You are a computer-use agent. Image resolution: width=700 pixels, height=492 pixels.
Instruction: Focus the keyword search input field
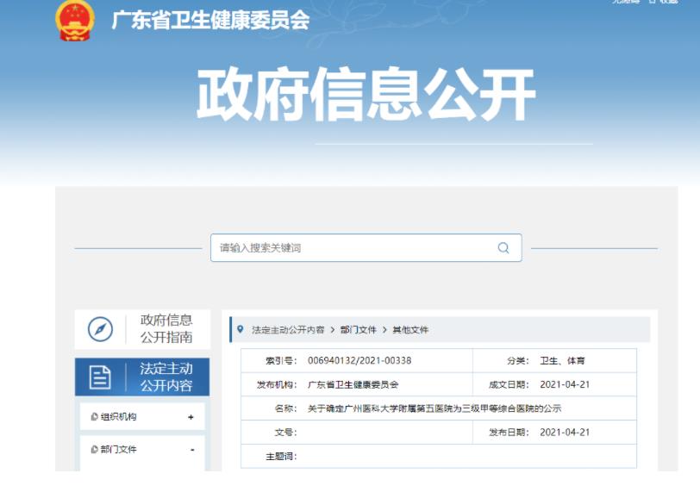coord(353,248)
